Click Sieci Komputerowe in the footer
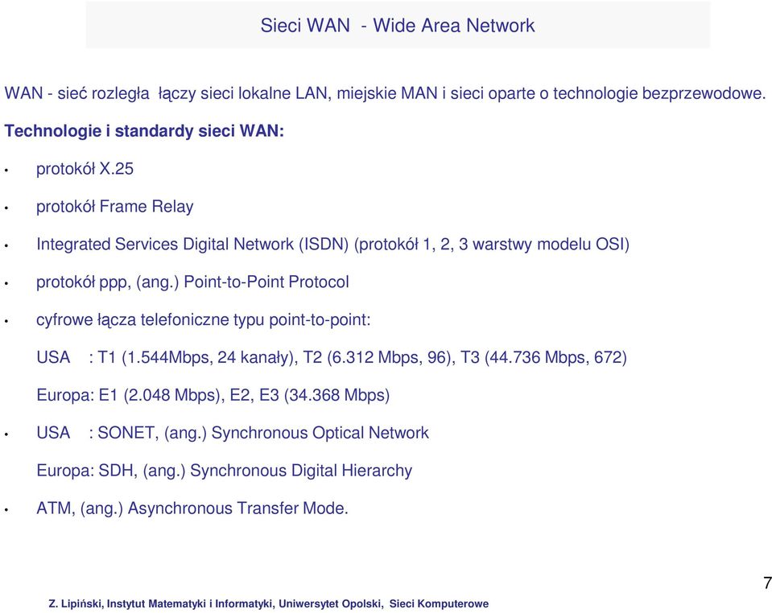This screenshot has width=772, height=613. [x=440, y=603]
